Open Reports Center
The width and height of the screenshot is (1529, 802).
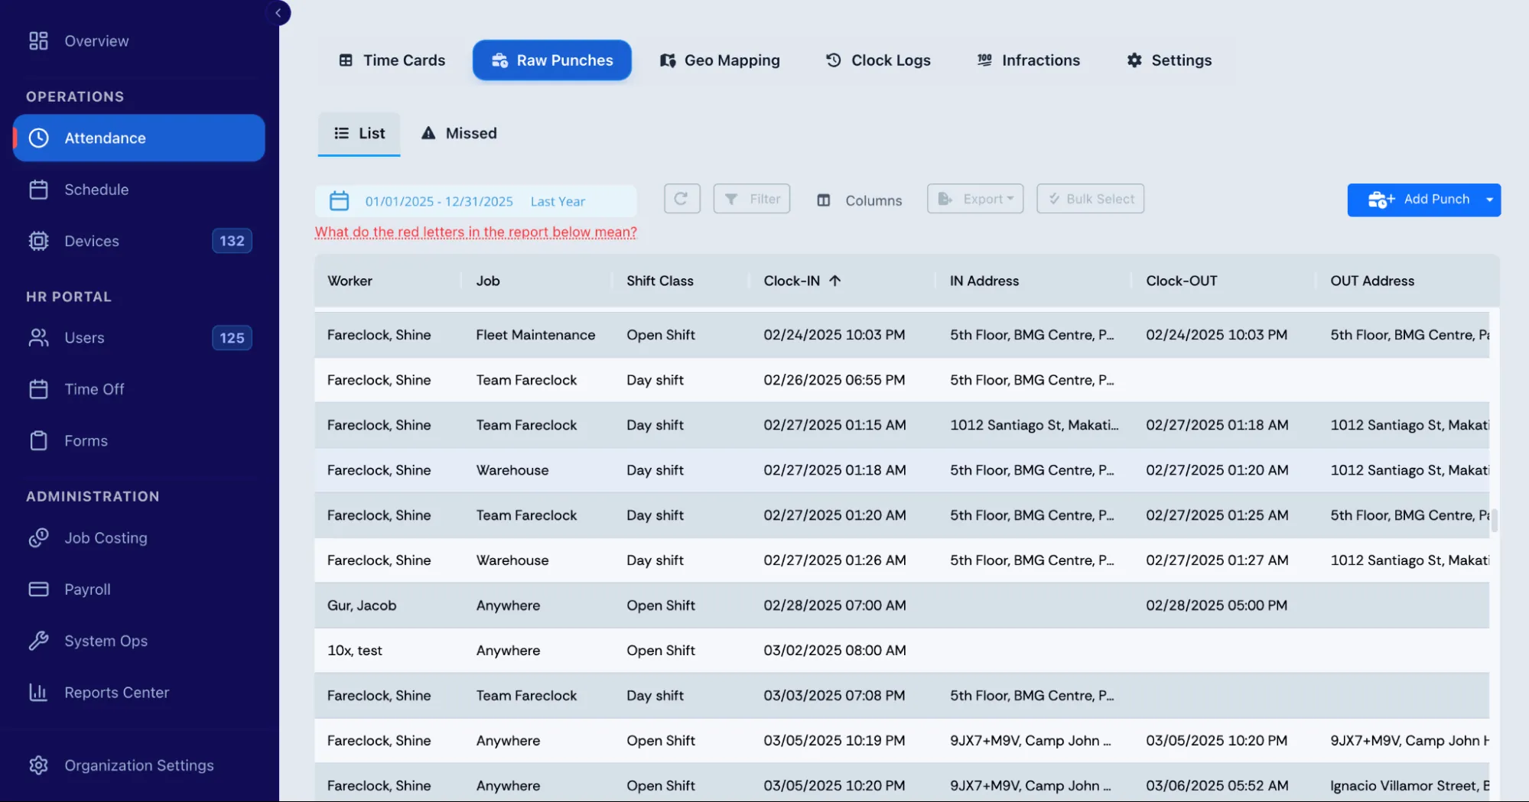[x=139, y=693]
